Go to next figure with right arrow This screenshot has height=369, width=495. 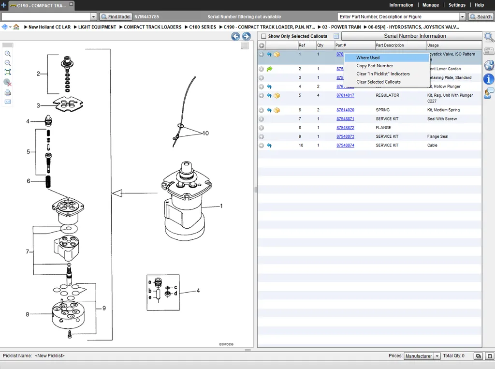point(247,36)
